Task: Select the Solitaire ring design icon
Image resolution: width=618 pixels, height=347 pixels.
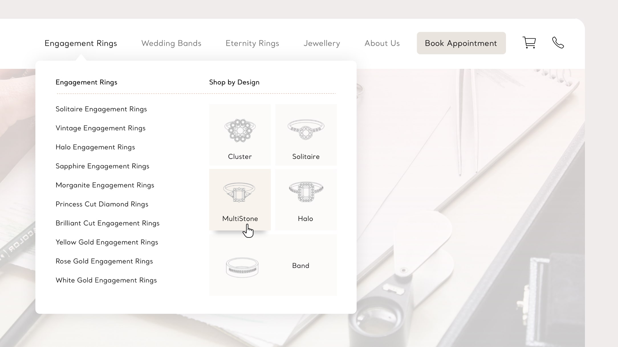Action: pyautogui.click(x=306, y=129)
